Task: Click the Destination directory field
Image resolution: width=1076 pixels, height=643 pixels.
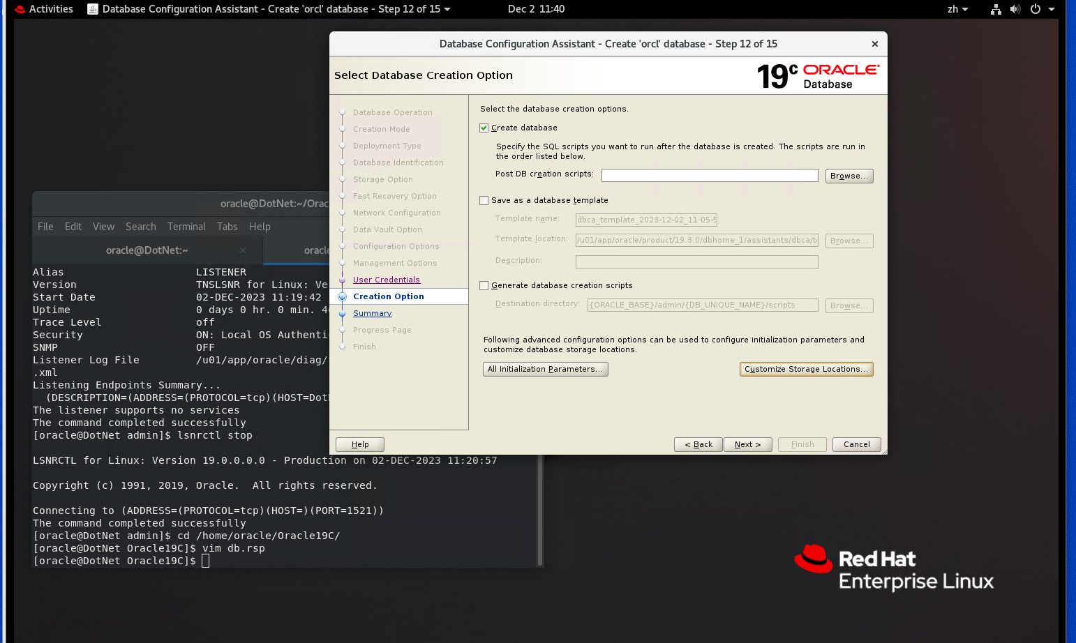Action: pyautogui.click(x=703, y=305)
